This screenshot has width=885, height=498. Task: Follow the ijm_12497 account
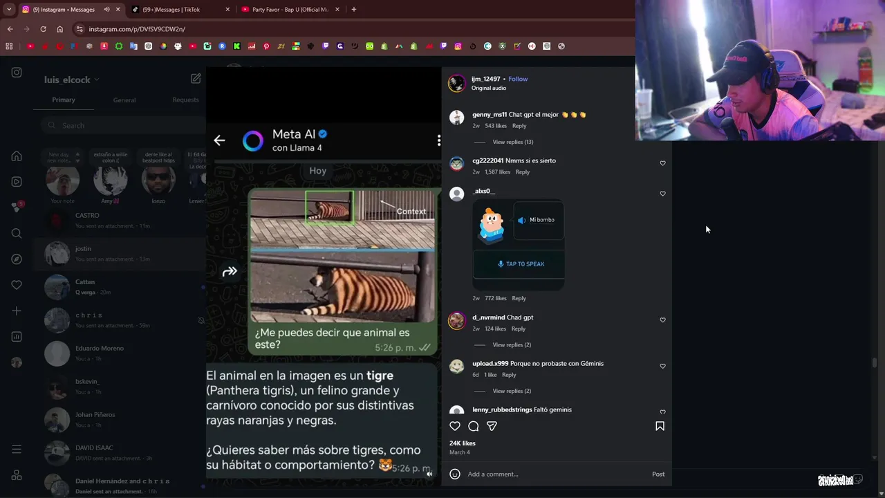(x=518, y=79)
